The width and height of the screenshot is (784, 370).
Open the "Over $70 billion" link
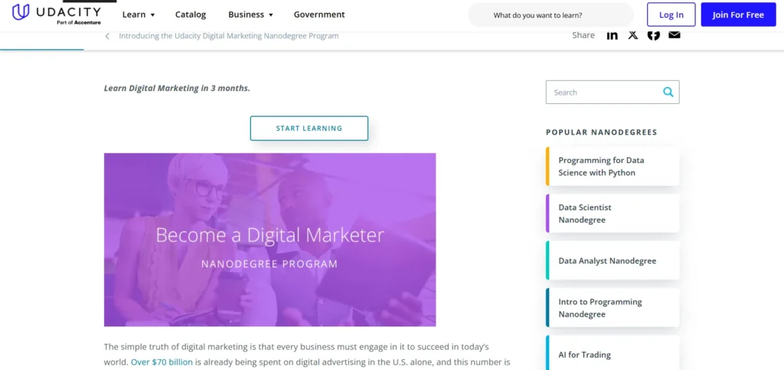[x=162, y=362]
